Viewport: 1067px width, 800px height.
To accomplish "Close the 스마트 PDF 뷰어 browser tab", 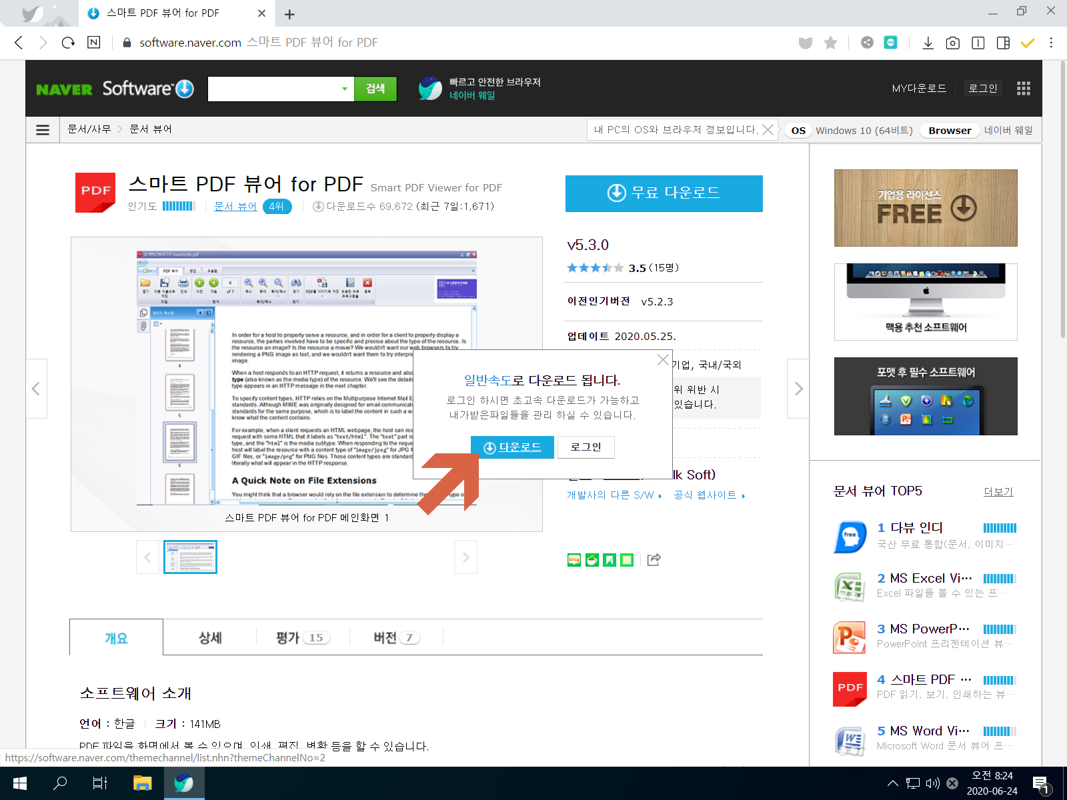I will [x=261, y=13].
